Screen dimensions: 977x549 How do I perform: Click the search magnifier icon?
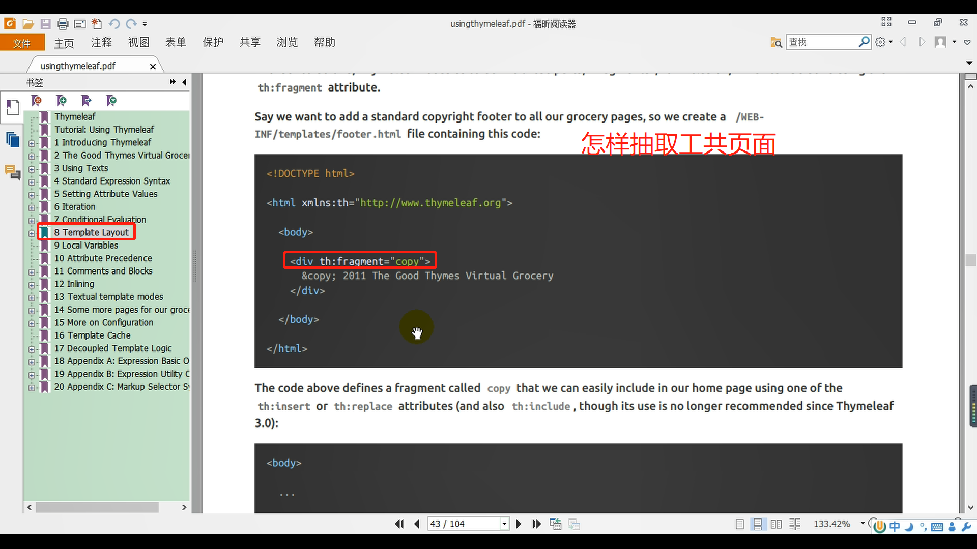pyautogui.click(x=864, y=42)
